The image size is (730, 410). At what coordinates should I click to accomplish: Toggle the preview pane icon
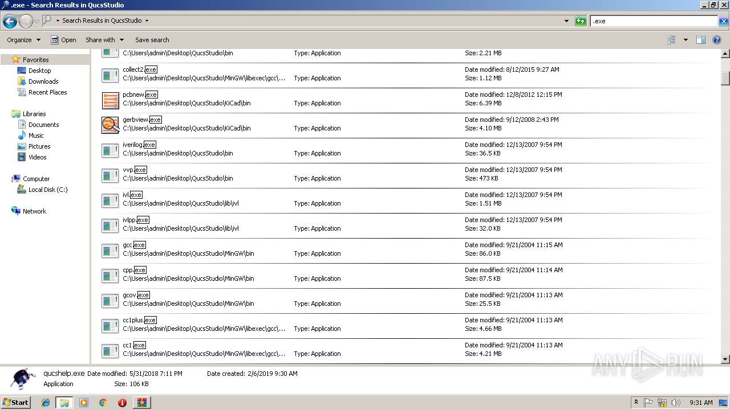coord(701,40)
